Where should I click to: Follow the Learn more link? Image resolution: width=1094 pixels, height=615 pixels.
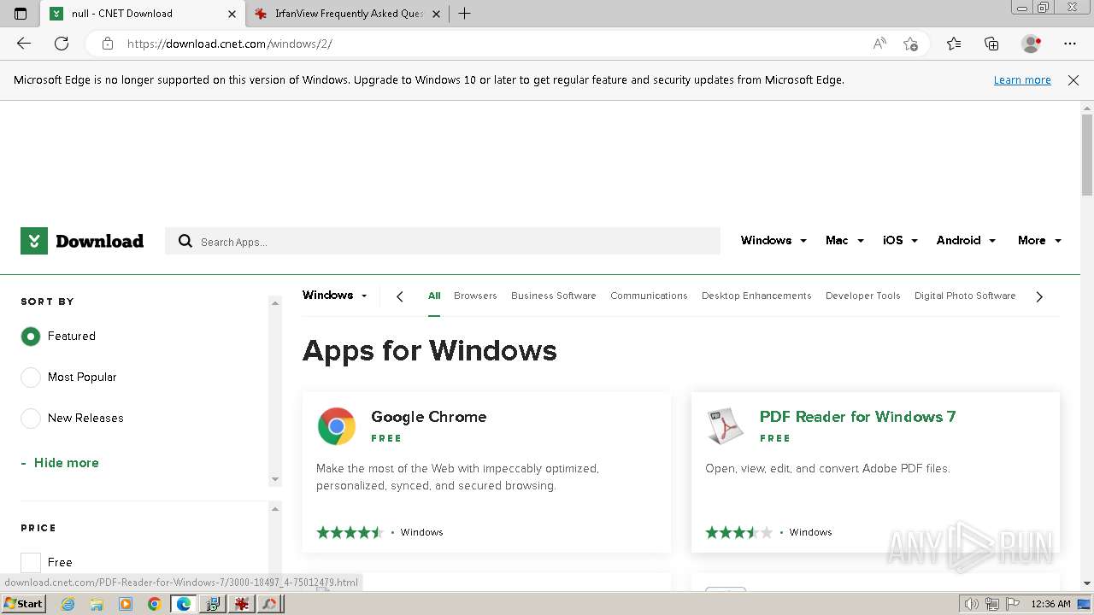(x=1022, y=80)
